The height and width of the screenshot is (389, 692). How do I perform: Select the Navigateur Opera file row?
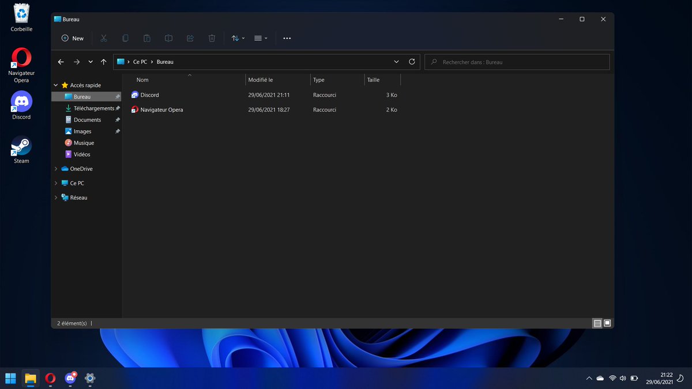(264, 109)
